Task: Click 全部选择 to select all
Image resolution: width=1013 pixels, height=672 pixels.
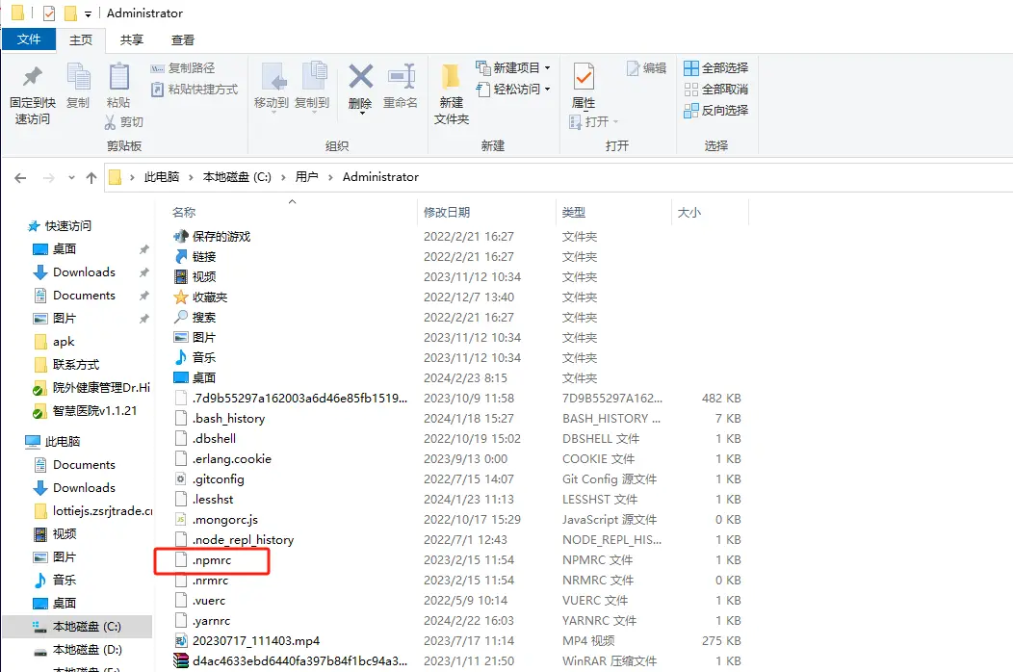Action: 715,67
